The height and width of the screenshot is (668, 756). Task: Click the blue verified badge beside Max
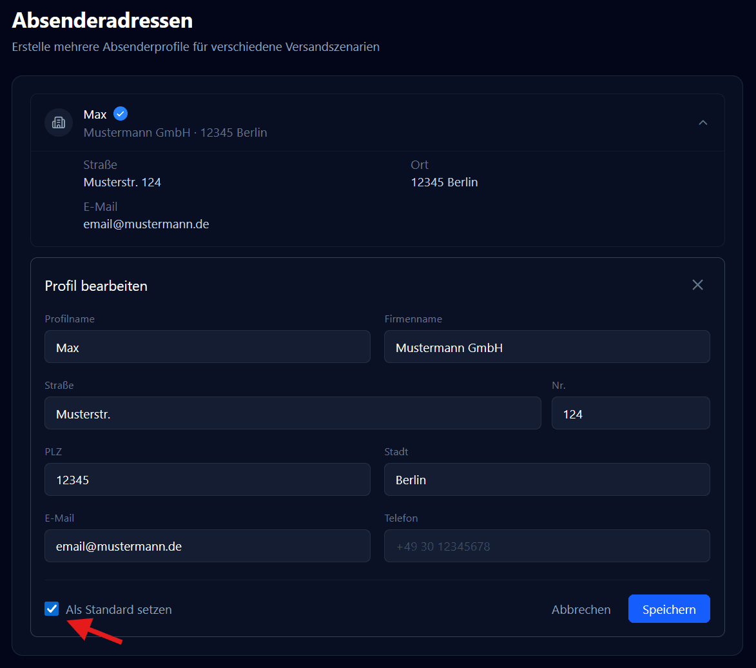pos(121,113)
